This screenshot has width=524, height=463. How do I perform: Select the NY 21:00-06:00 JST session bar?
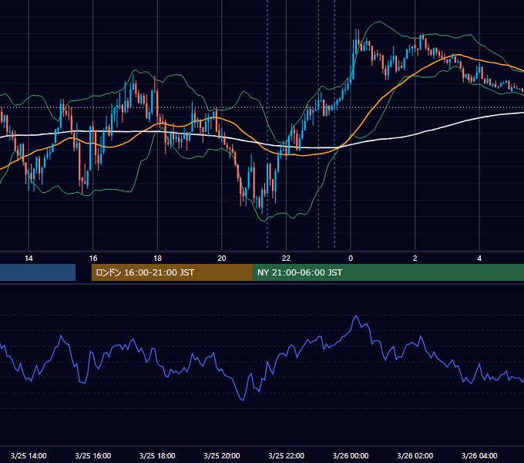click(x=388, y=272)
